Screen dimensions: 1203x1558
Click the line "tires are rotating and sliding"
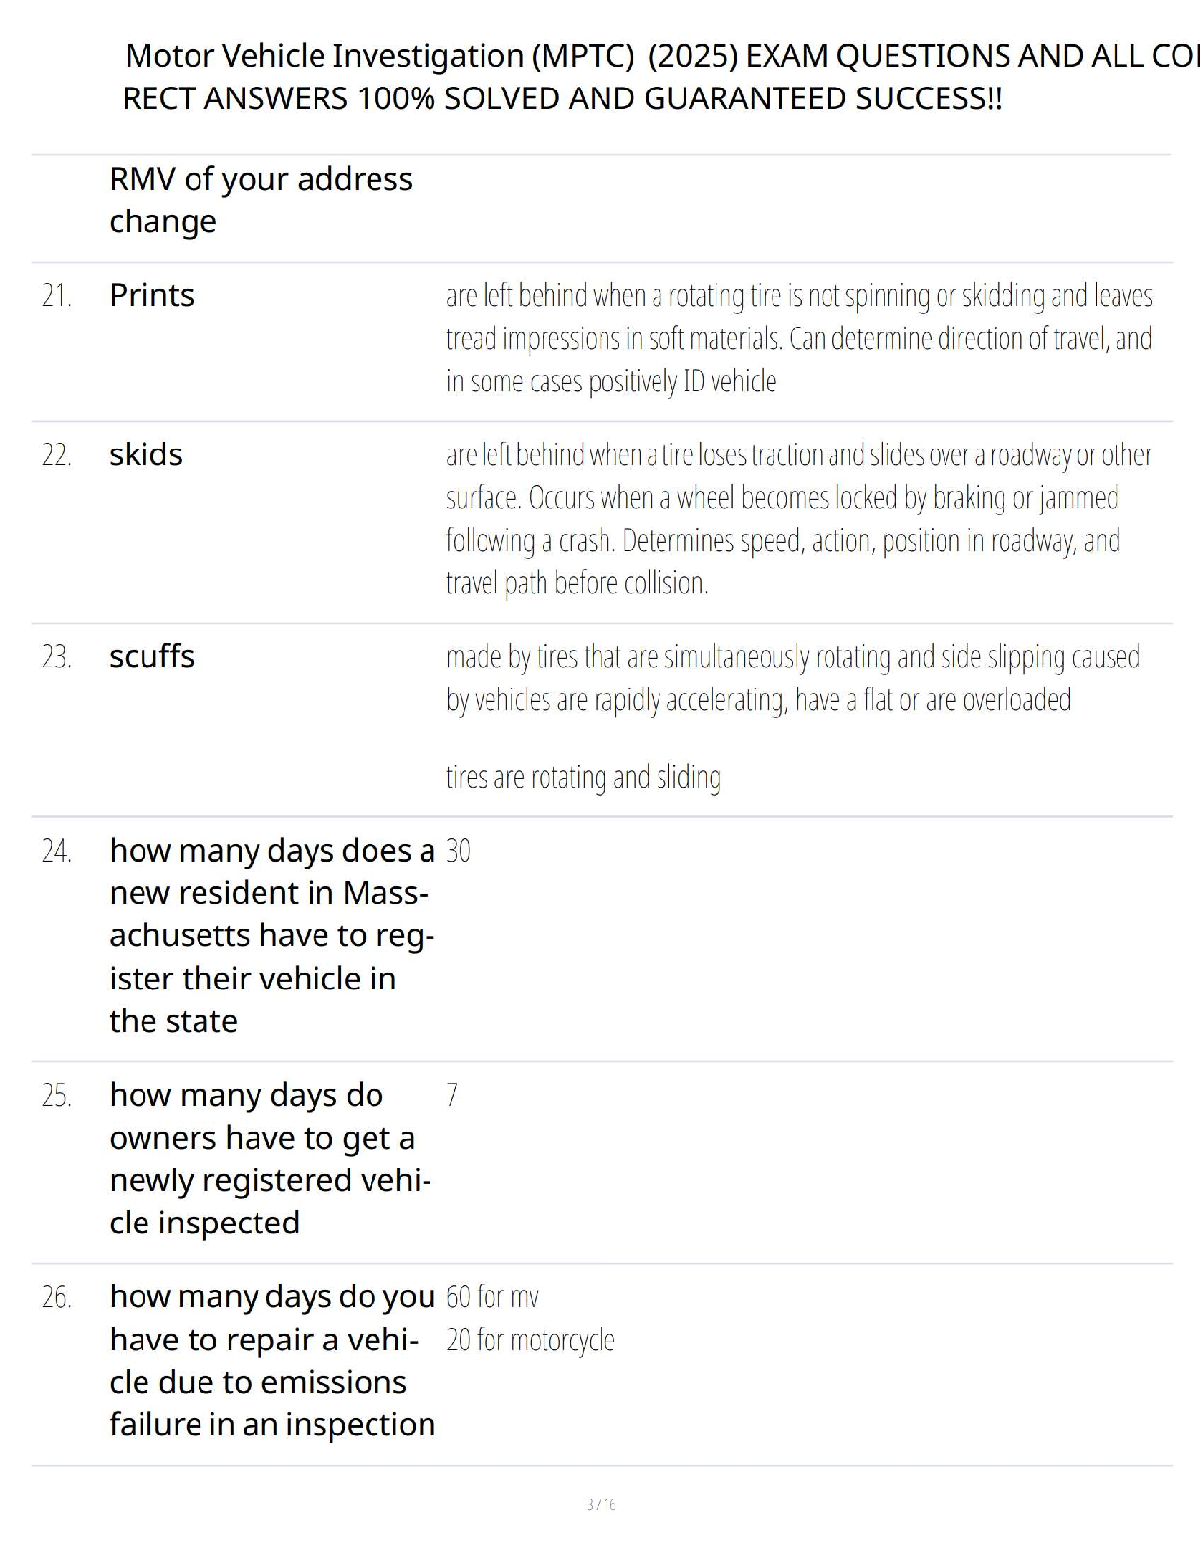pyautogui.click(x=584, y=777)
